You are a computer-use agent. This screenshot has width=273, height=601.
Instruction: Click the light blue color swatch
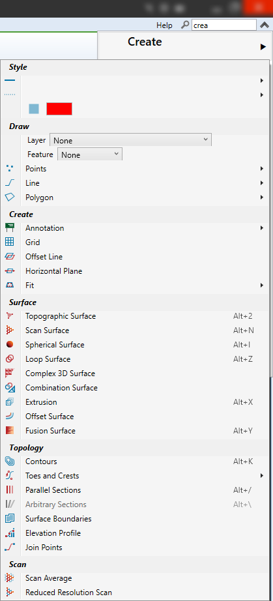[x=34, y=109]
